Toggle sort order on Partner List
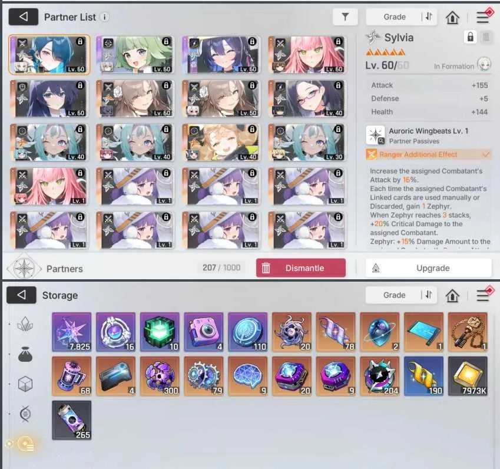This screenshot has height=469, width=500. (x=429, y=16)
